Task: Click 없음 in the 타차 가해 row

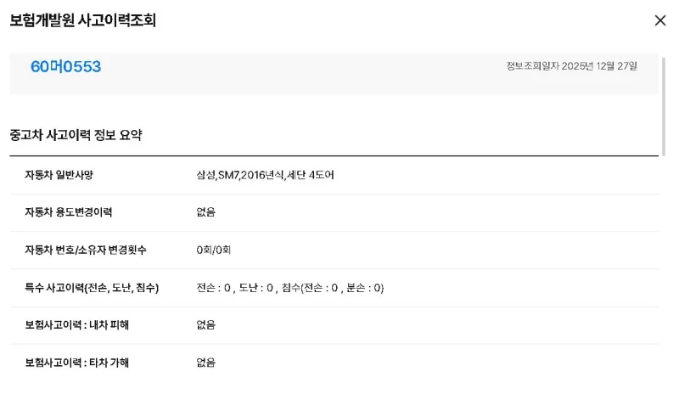Action: tap(205, 363)
